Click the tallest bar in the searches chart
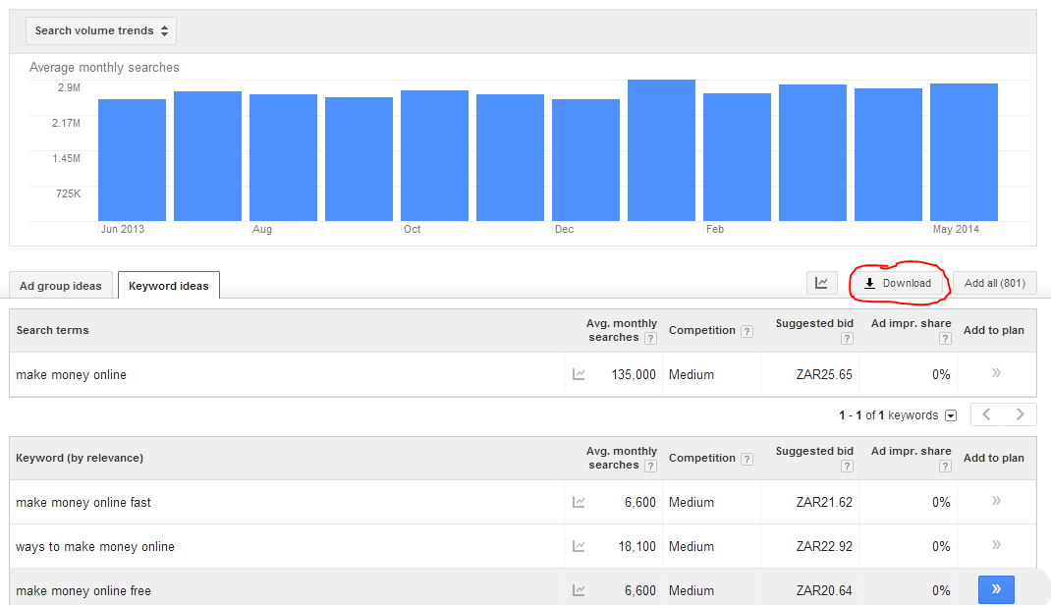 [661, 150]
